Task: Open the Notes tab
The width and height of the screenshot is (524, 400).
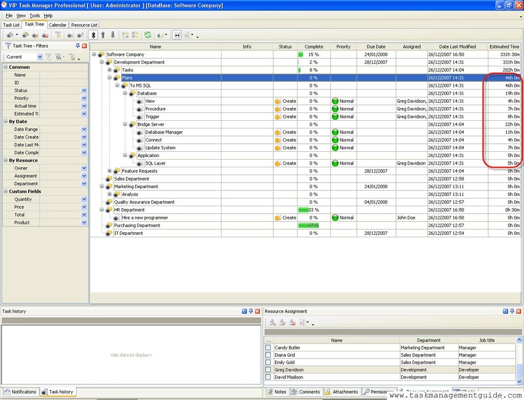Action: [277, 392]
